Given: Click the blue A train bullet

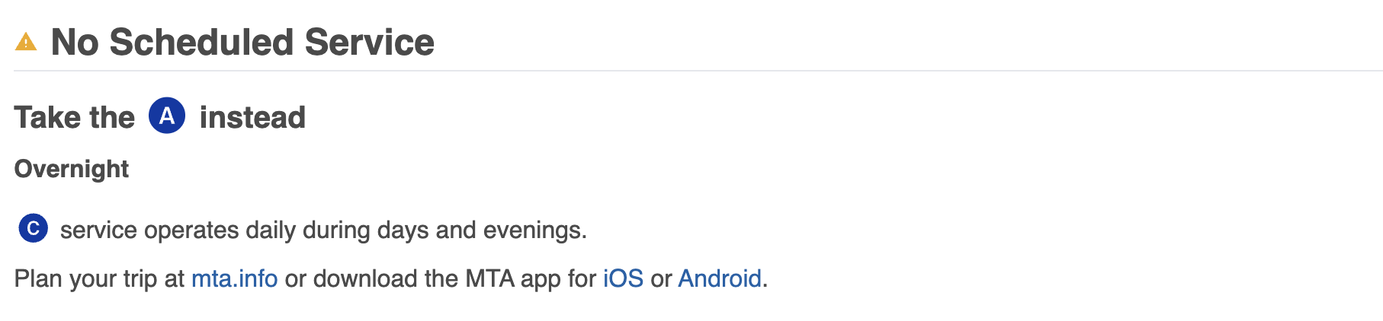Looking at the screenshot, I should click(167, 116).
